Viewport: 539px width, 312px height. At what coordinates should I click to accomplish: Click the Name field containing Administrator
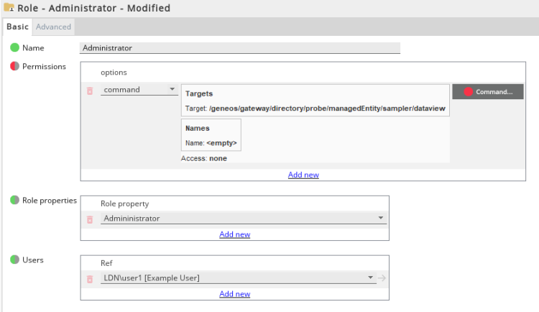(239, 48)
